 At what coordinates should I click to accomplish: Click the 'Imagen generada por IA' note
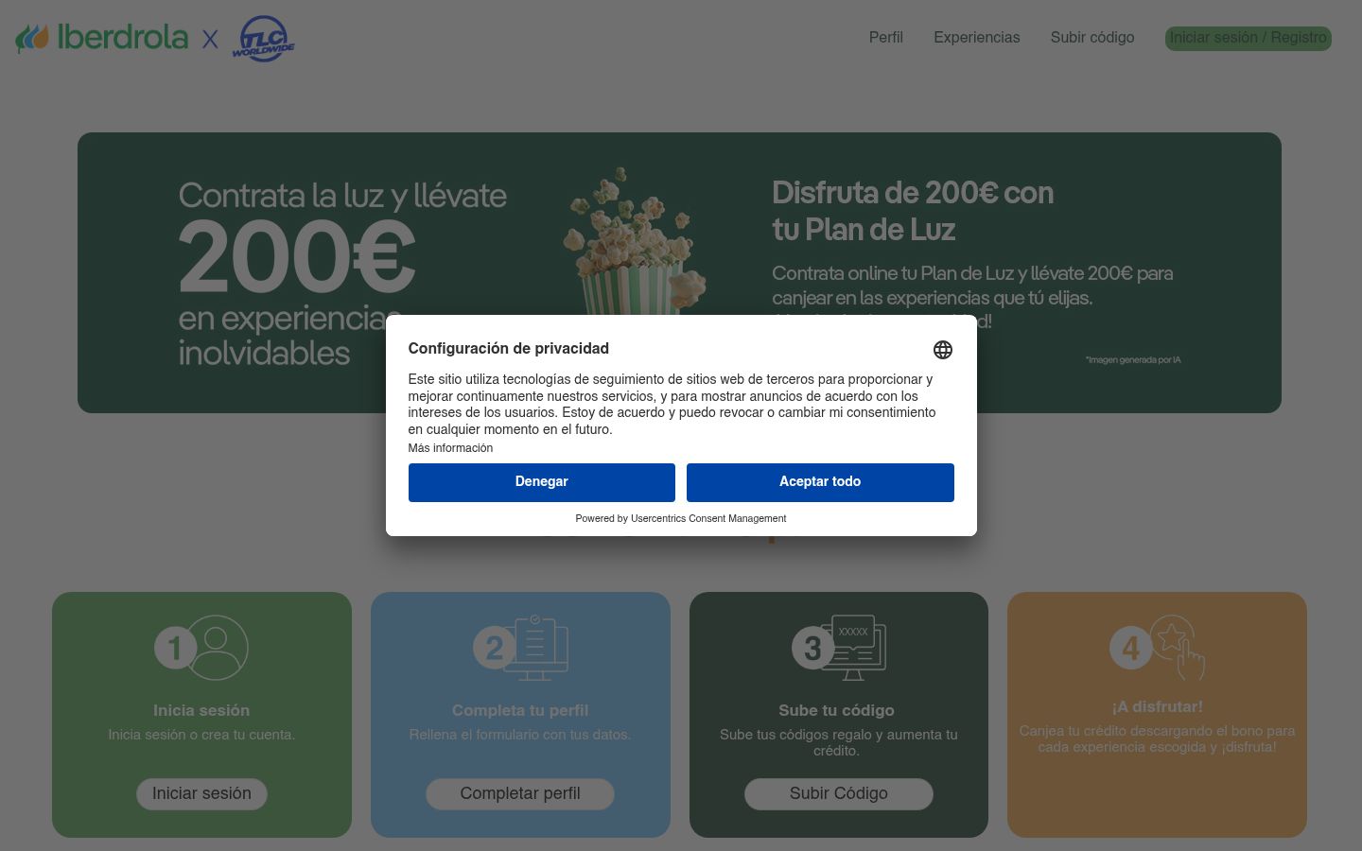coord(1133,360)
